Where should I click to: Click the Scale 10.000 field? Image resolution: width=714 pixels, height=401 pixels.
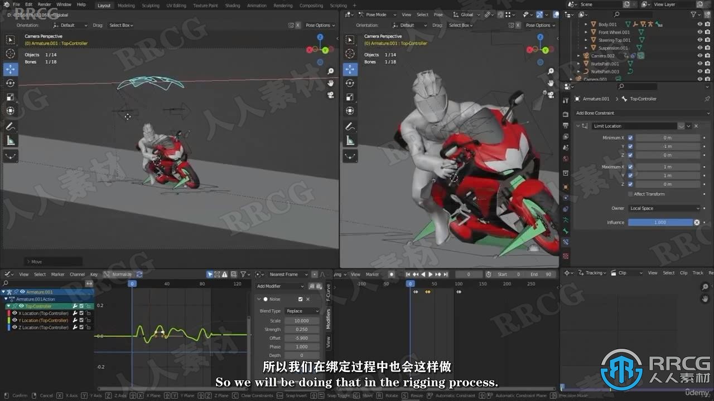coord(302,321)
